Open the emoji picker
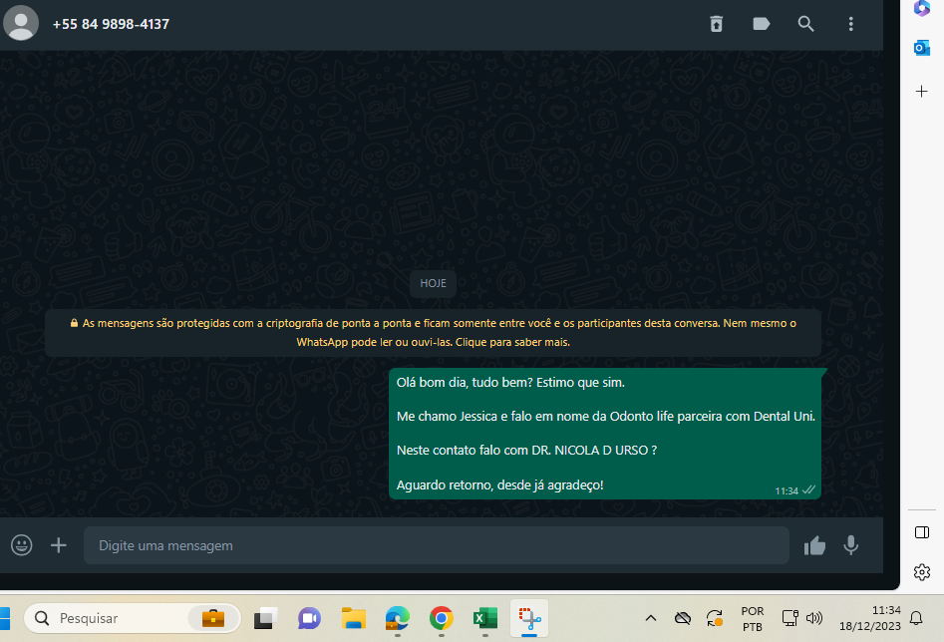This screenshot has width=944, height=642. [x=22, y=545]
